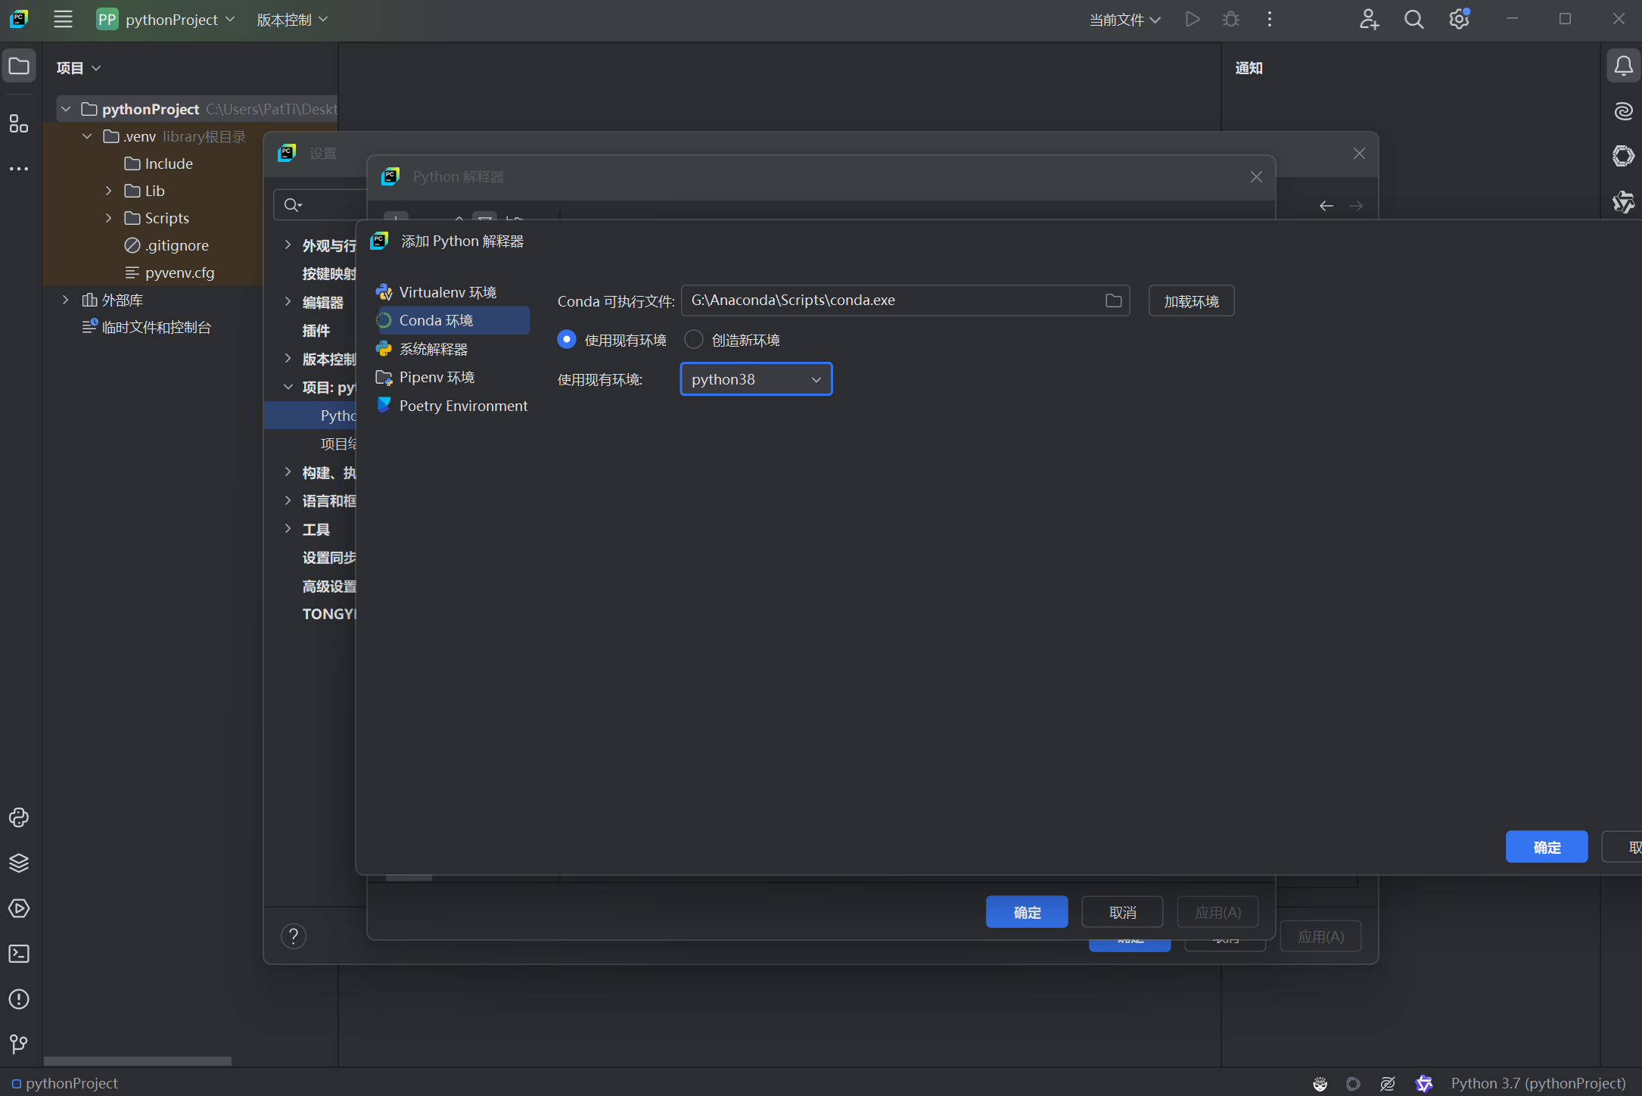Select Conda environment type
Image resolution: width=1642 pixels, height=1096 pixels.
coord(452,320)
